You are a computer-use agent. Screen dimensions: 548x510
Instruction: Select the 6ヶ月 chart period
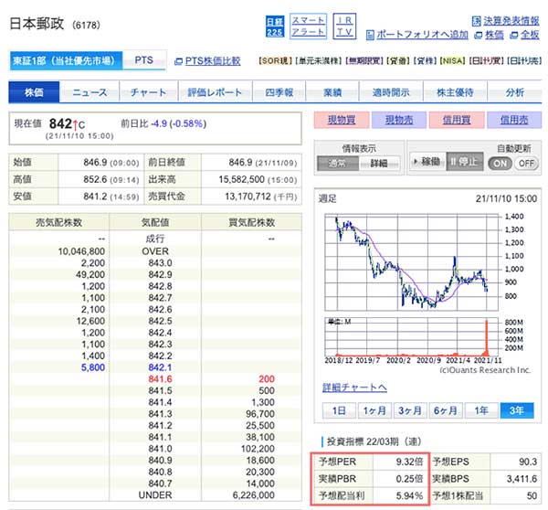click(x=444, y=410)
